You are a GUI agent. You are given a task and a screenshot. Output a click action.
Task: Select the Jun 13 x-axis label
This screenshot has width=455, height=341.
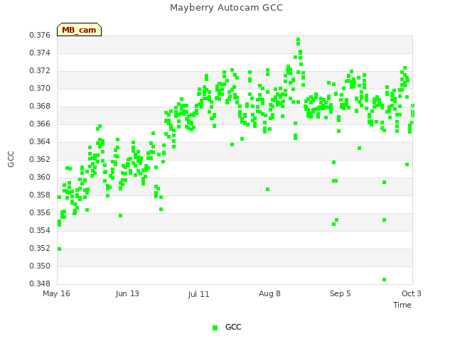(127, 293)
